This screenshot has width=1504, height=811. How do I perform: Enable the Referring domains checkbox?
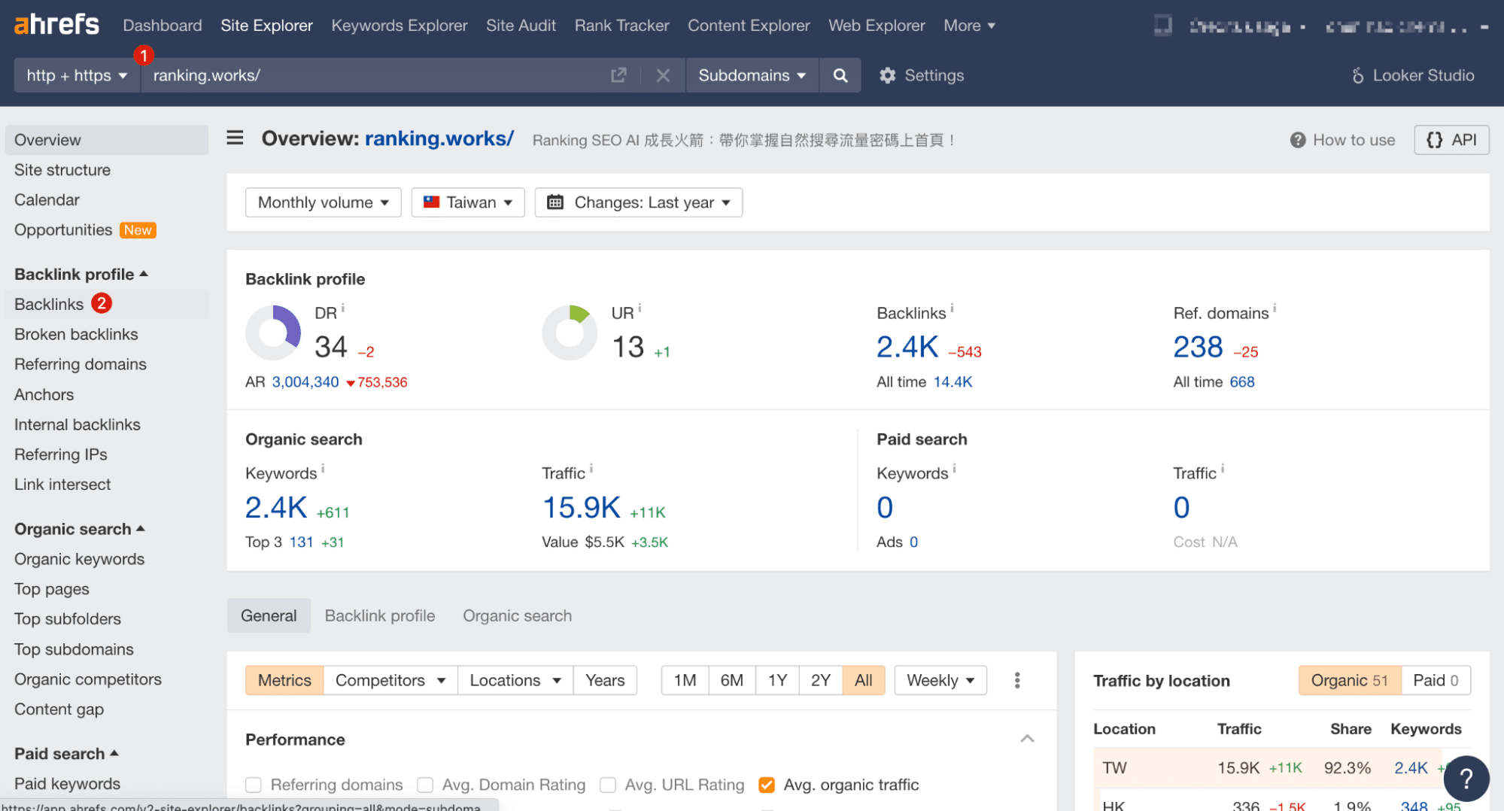click(x=254, y=785)
